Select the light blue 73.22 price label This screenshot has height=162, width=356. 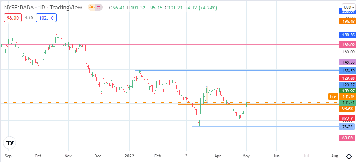coord(347,126)
